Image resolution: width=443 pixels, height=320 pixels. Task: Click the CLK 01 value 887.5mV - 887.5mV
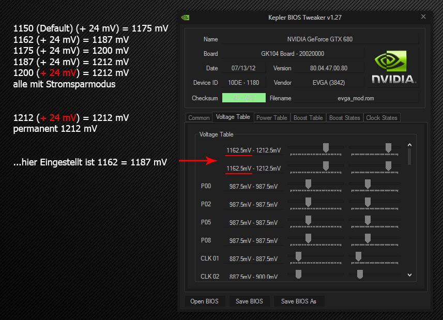[x=253, y=258]
